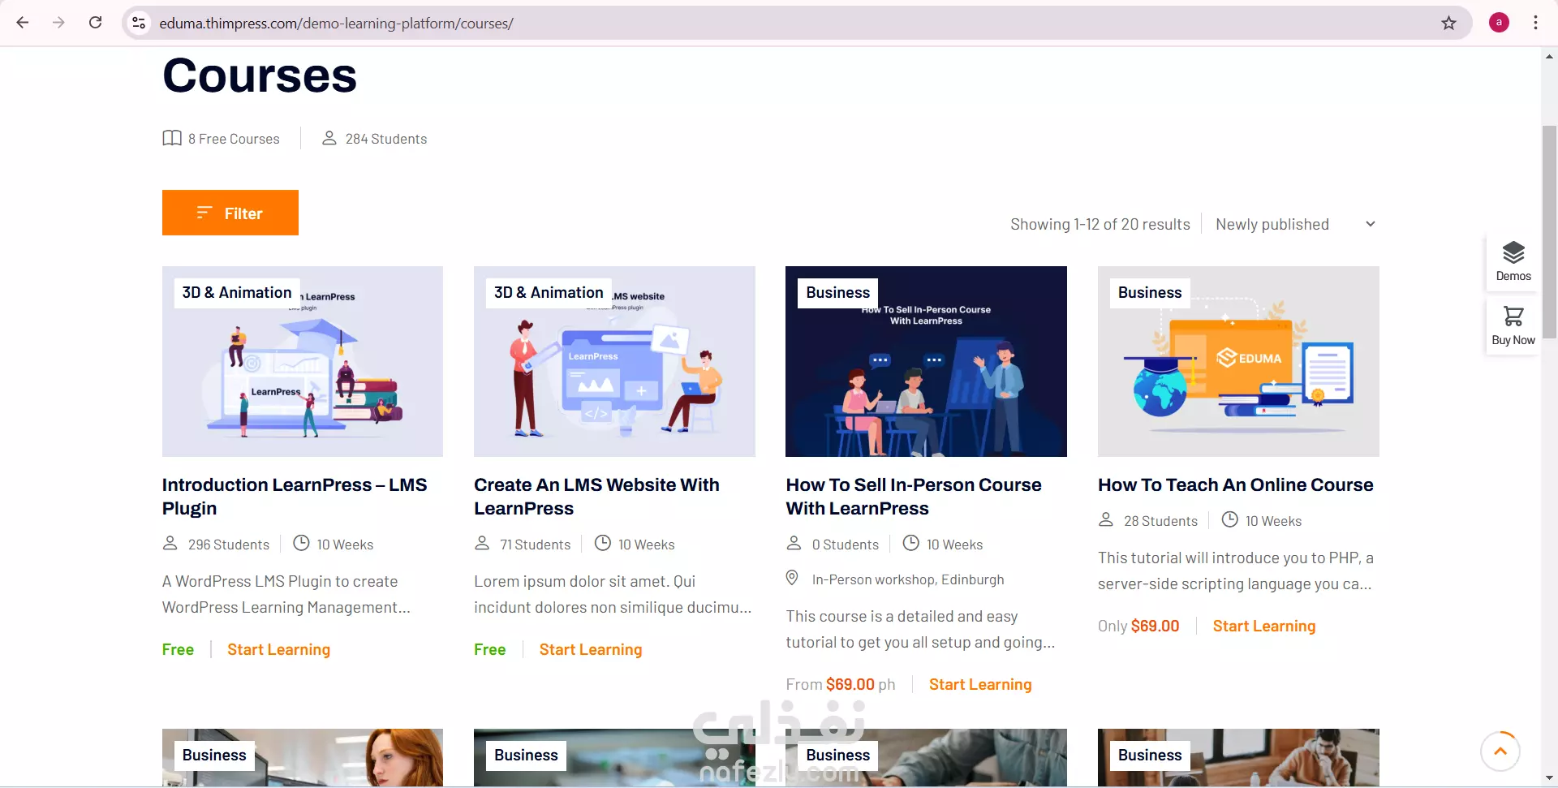Bookmark this page with the star
The image size is (1558, 788).
click(x=1448, y=23)
